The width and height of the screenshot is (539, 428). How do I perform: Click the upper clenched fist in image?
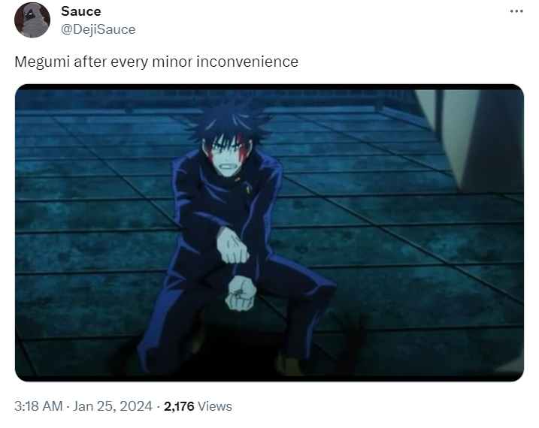pyautogui.click(x=233, y=246)
